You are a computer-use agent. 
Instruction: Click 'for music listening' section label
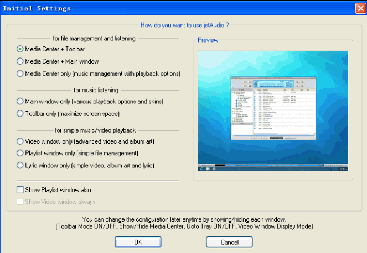click(x=96, y=90)
